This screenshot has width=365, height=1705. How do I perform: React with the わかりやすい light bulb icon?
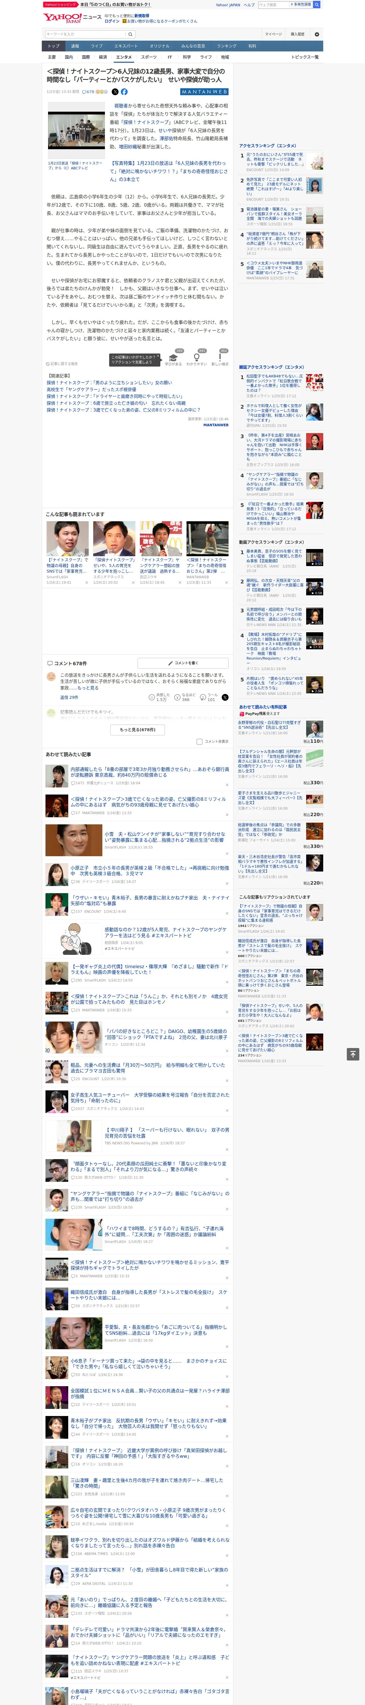click(197, 358)
